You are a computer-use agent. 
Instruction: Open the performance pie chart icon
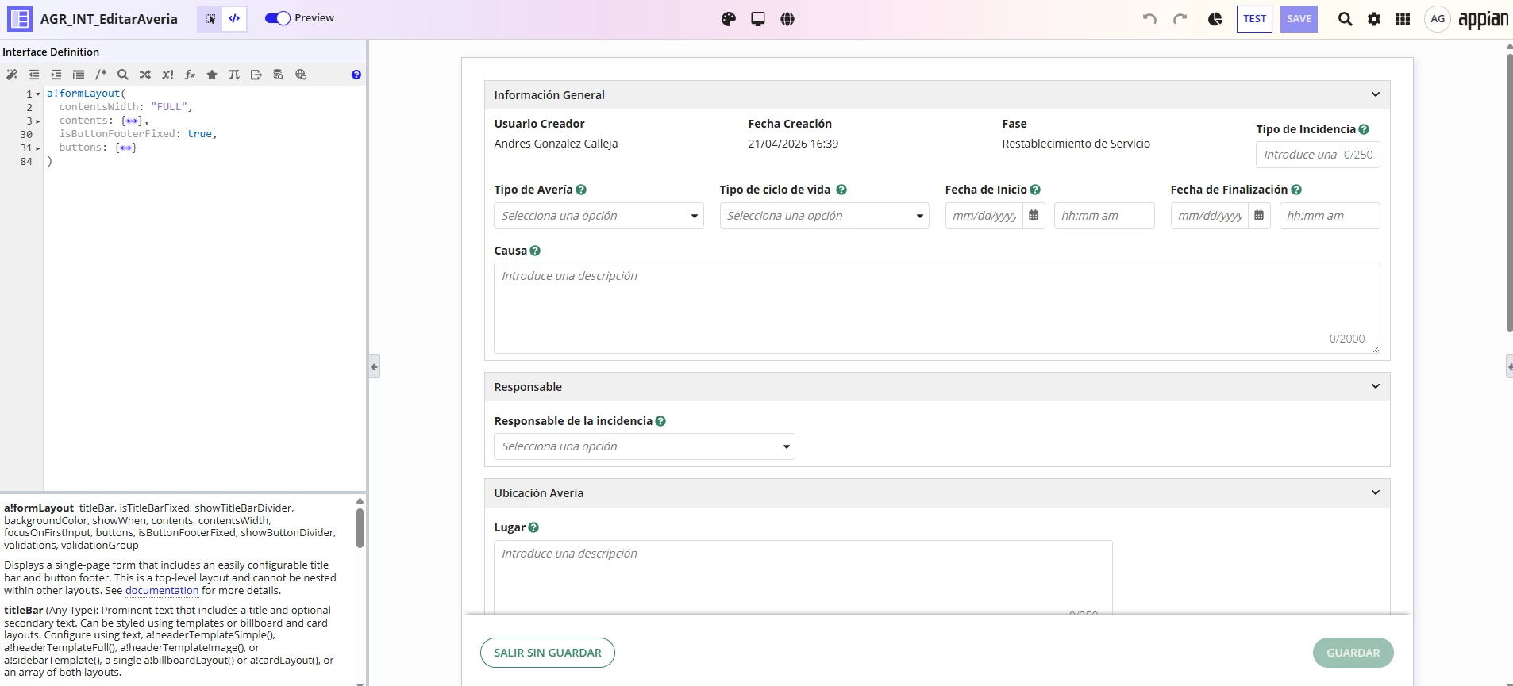point(1215,19)
